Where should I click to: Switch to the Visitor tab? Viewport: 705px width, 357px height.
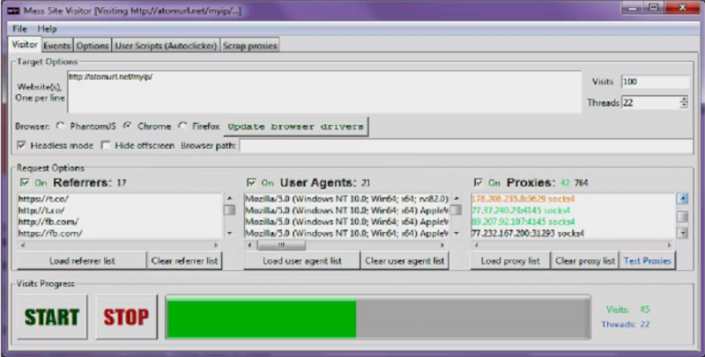click(25, 45)
